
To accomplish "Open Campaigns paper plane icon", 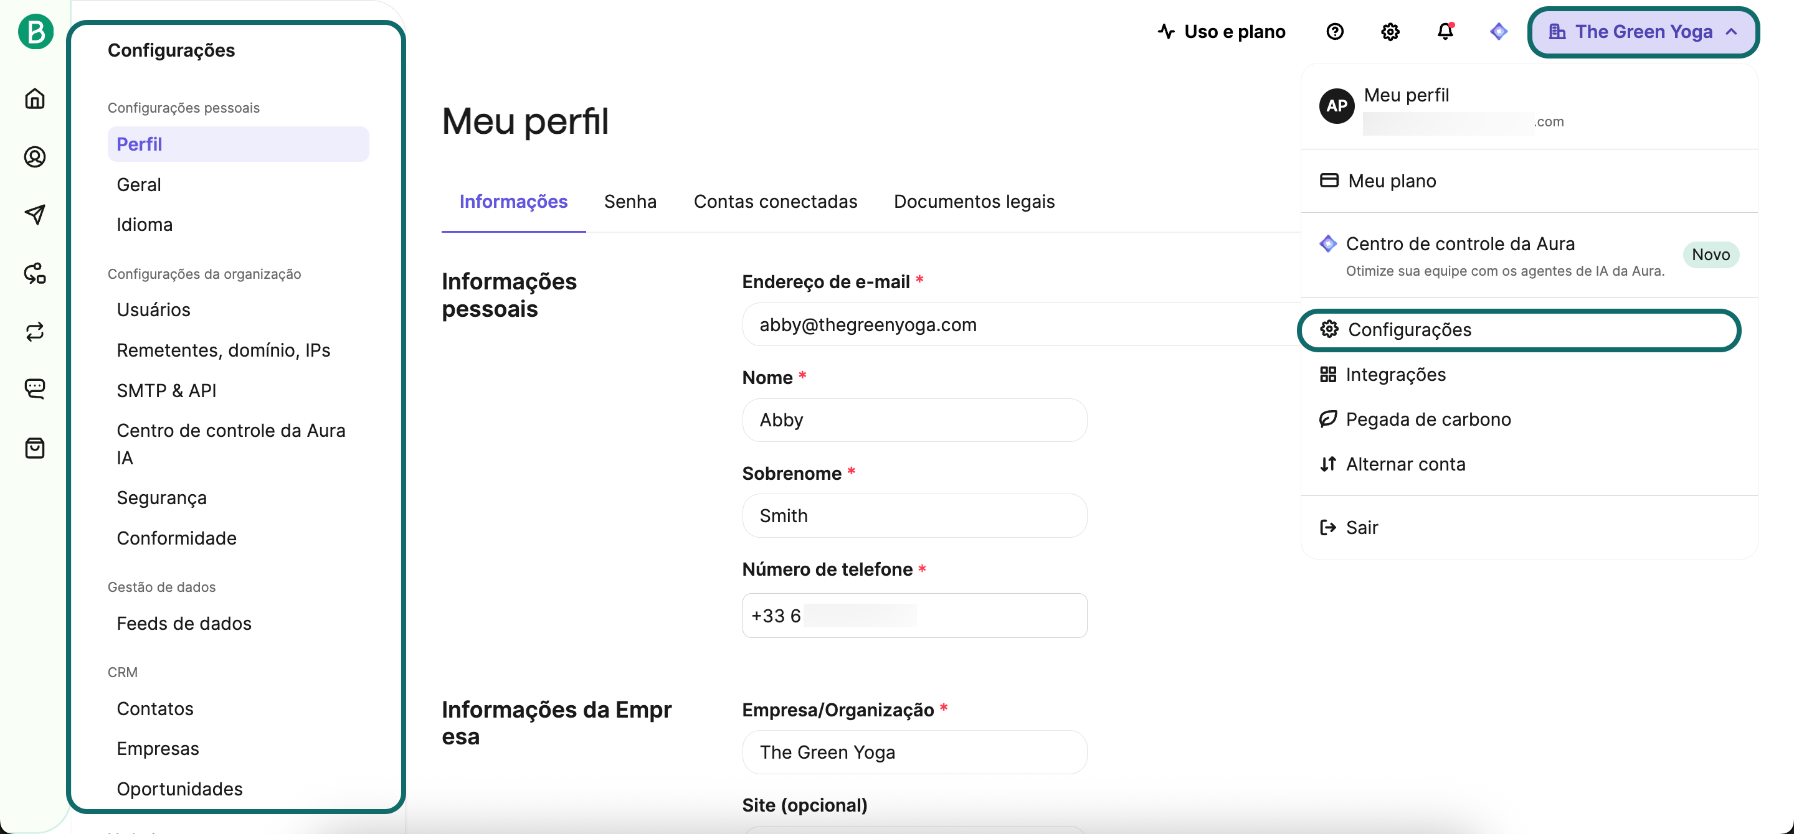I will 35,214.
